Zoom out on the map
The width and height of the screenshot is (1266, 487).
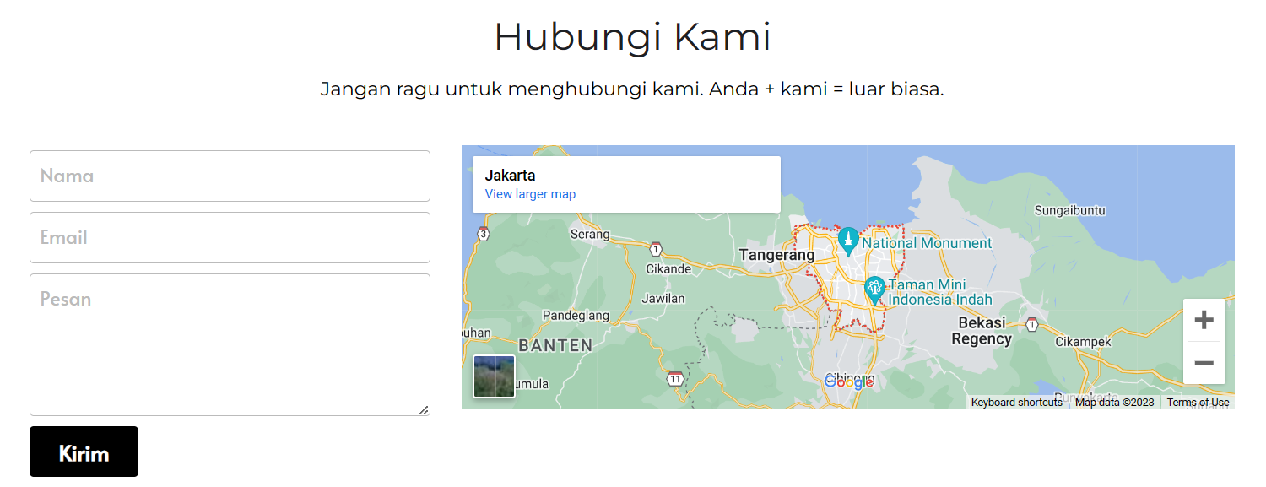tap(1204, 363)
